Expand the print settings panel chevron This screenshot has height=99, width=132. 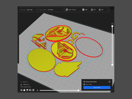(108, 10)
